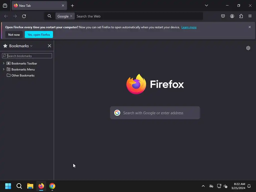Click Search with Google or enter address box
Viewport: 256px width, 192px height.
[x=155, y=113]
